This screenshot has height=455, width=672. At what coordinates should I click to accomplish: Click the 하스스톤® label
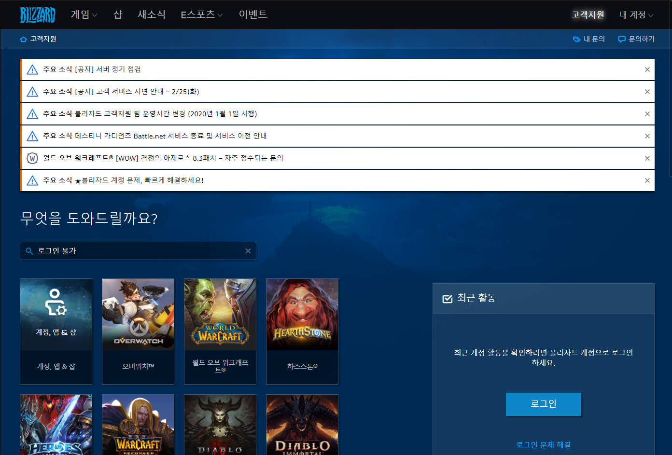302,367
